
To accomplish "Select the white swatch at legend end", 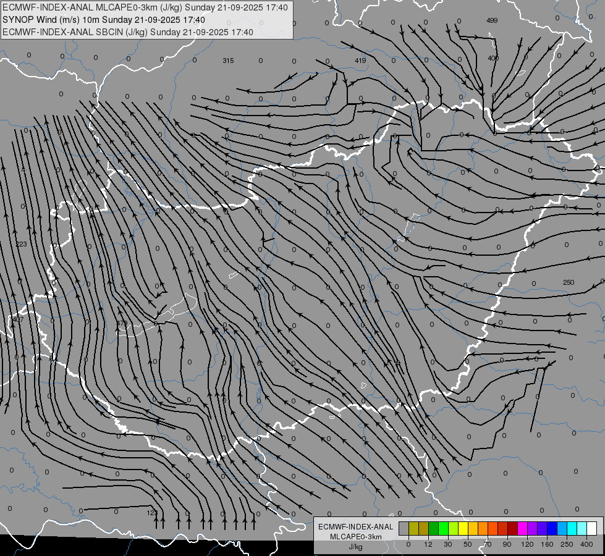I will [592, 528].
